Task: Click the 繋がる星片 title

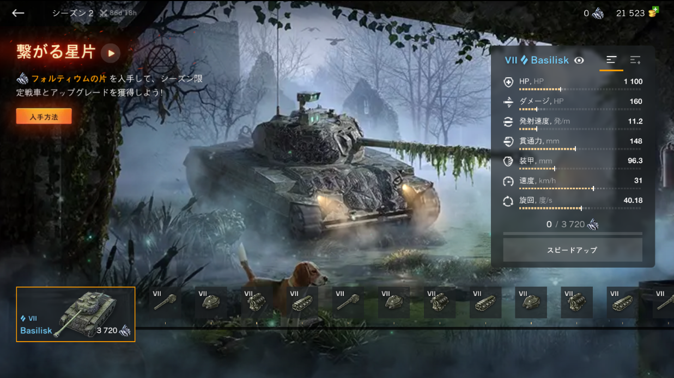Action: tap(56, 52)
